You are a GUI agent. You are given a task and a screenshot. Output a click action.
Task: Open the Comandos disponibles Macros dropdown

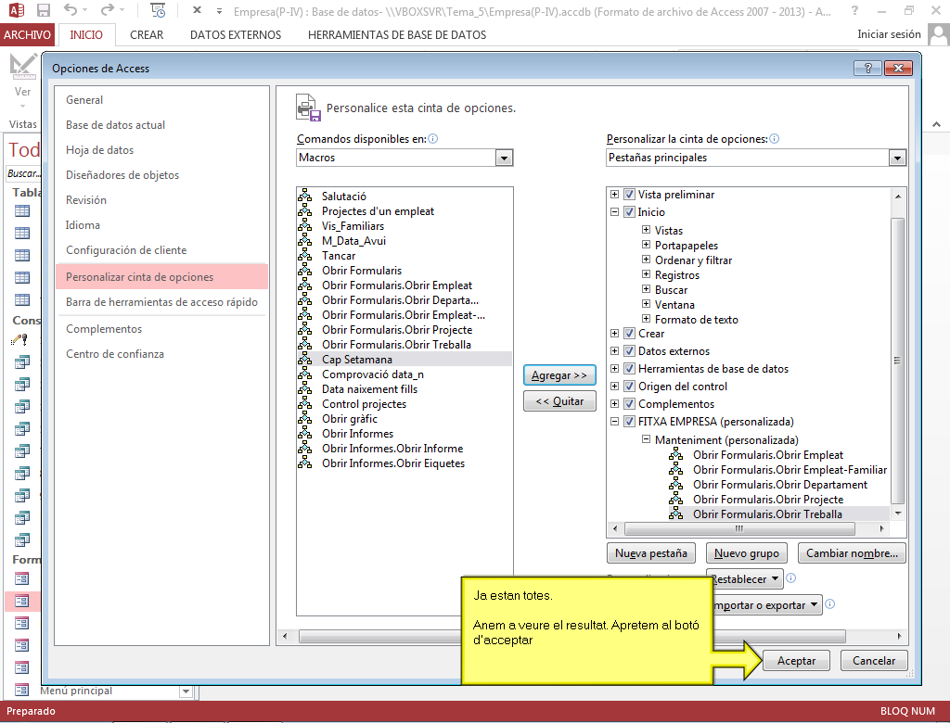(x=504, y=158)
